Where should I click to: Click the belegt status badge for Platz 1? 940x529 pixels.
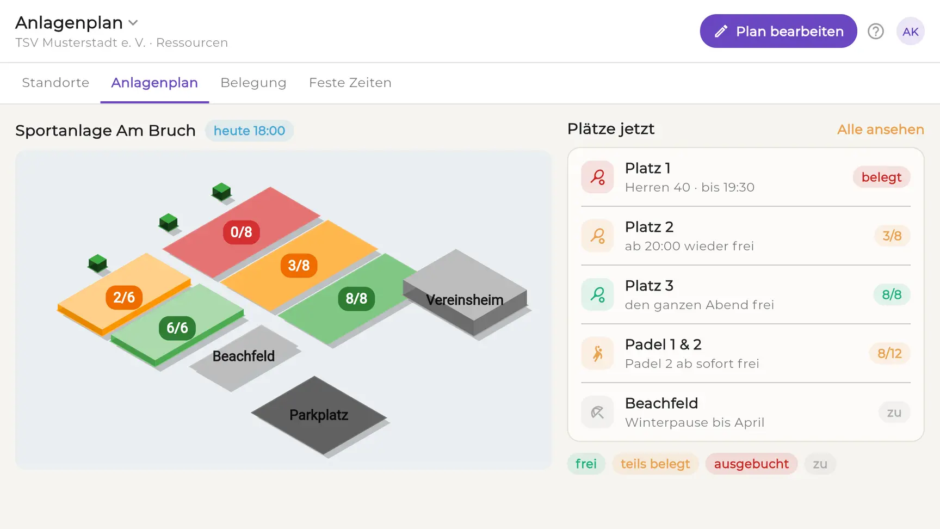pos(881,177)
